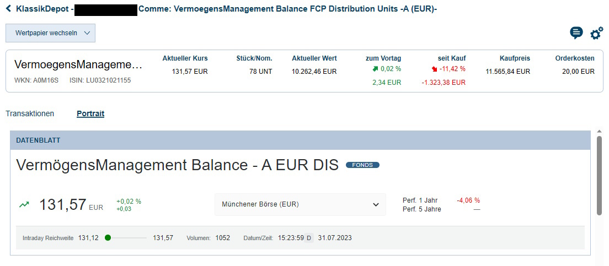
Task: Click the green up arrow at zum Vortag
Action: point(375,69)
